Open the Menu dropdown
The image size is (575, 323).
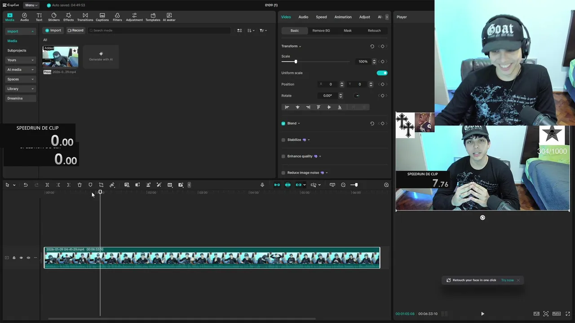(x=31, y=5)
